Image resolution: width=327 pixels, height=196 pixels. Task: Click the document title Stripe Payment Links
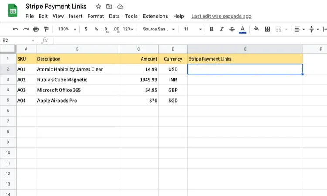56,7
